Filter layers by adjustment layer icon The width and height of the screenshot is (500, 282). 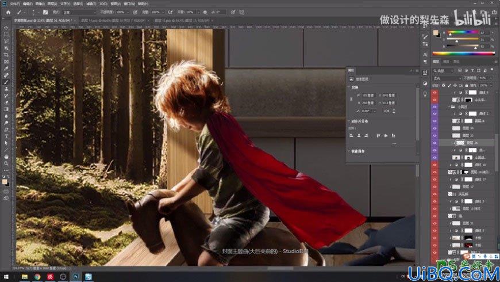pos(466,70)
